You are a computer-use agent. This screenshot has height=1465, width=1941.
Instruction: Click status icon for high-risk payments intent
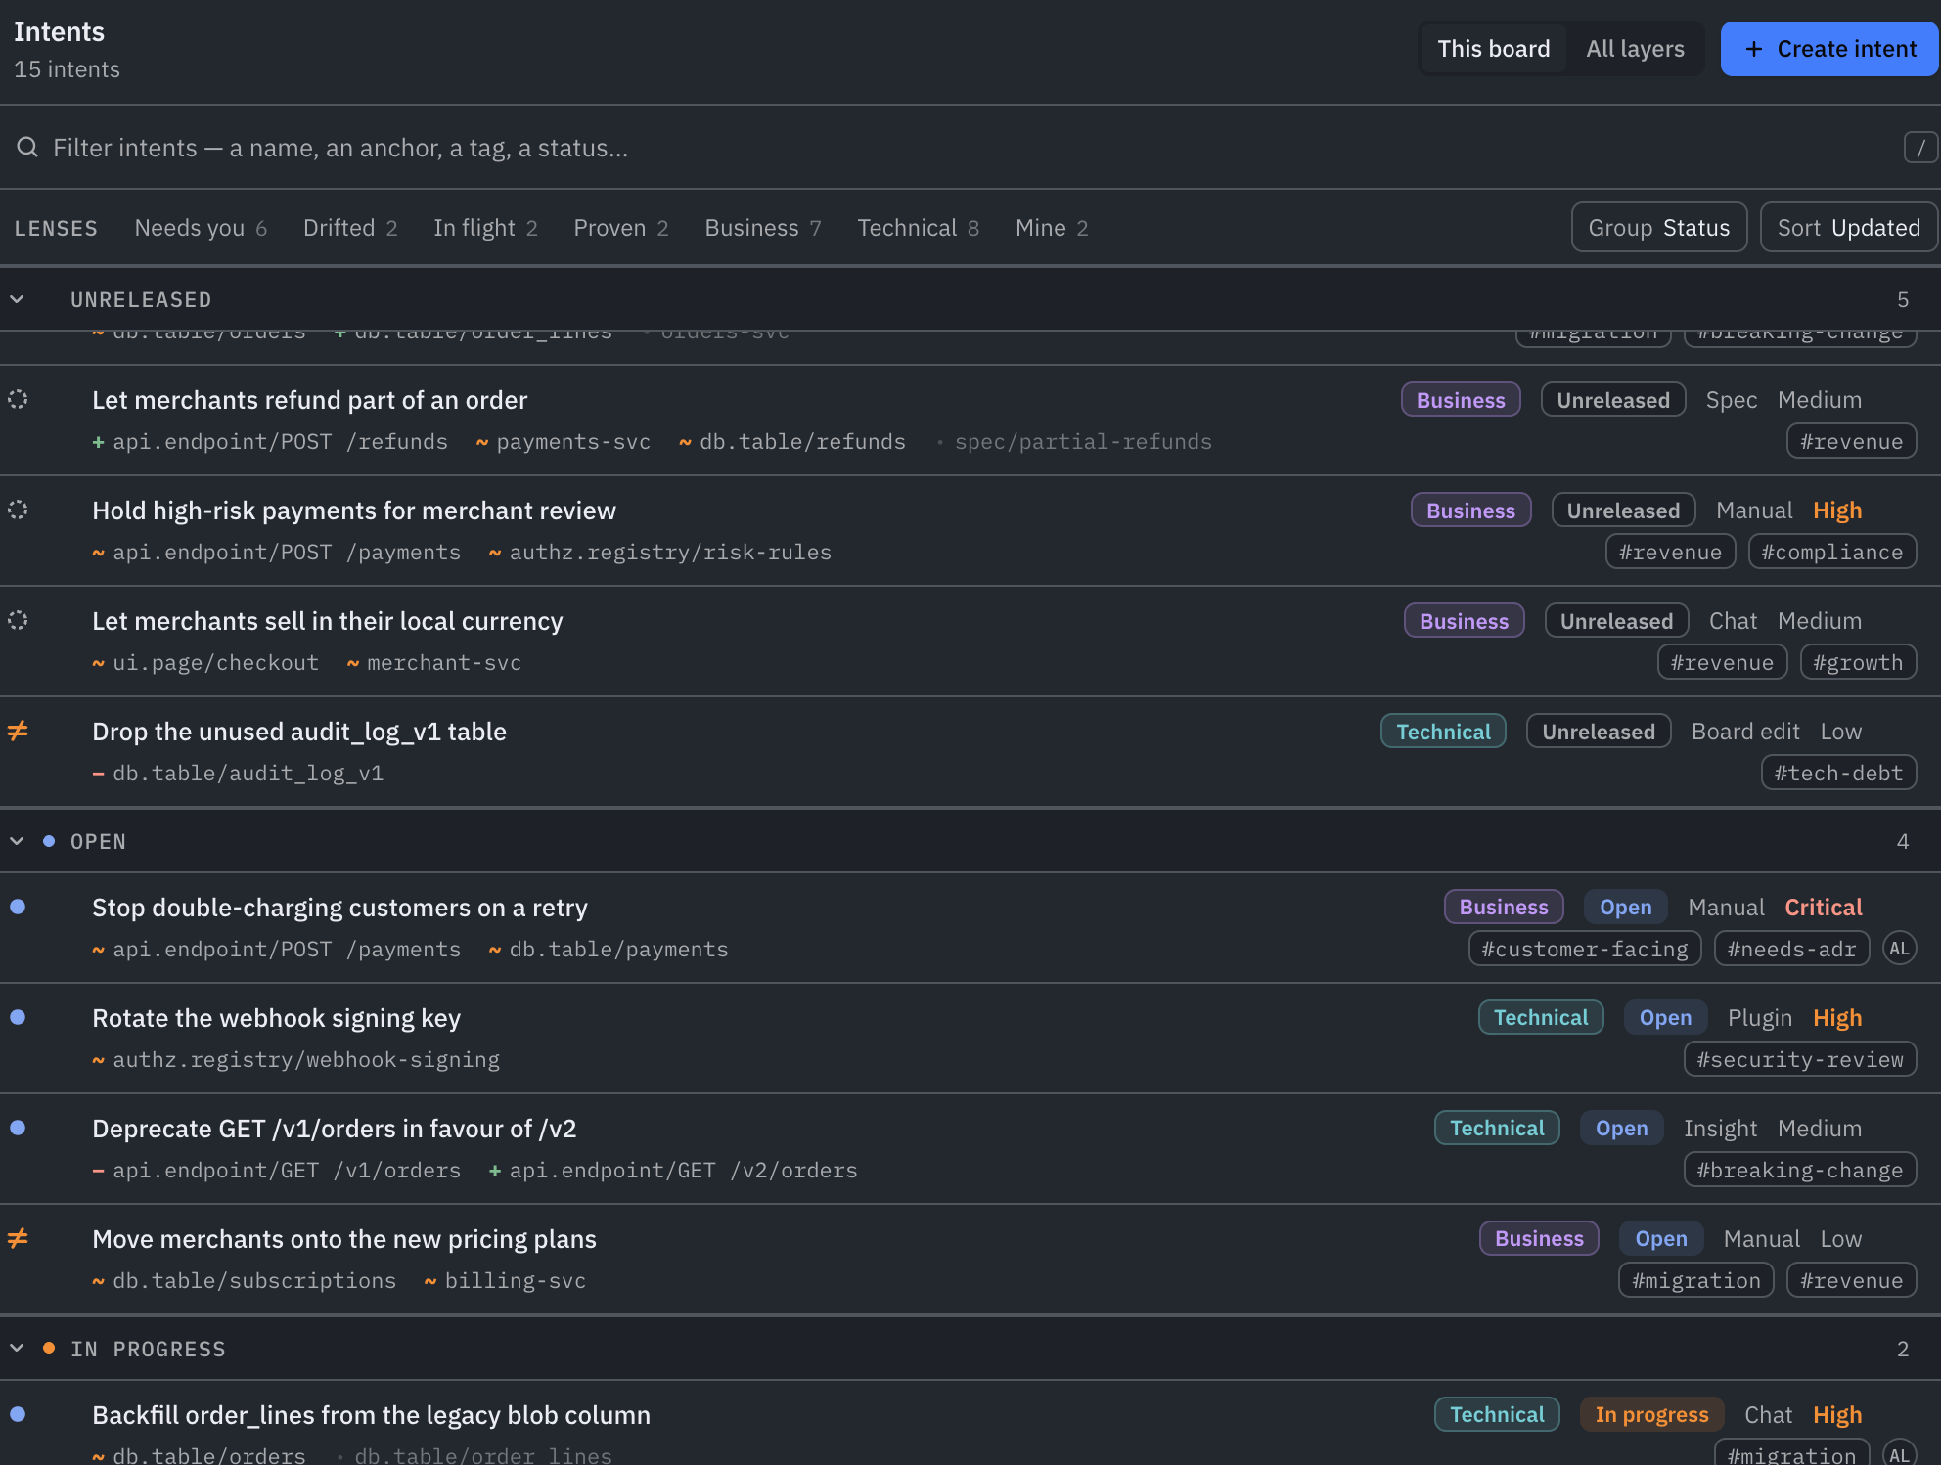[18, 510]
